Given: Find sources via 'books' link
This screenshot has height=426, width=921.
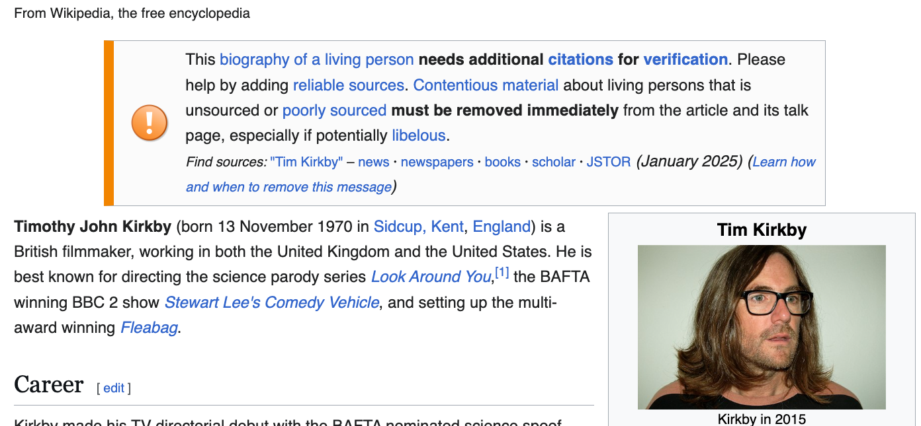Looking at the screenshot, I should point(503,162).
